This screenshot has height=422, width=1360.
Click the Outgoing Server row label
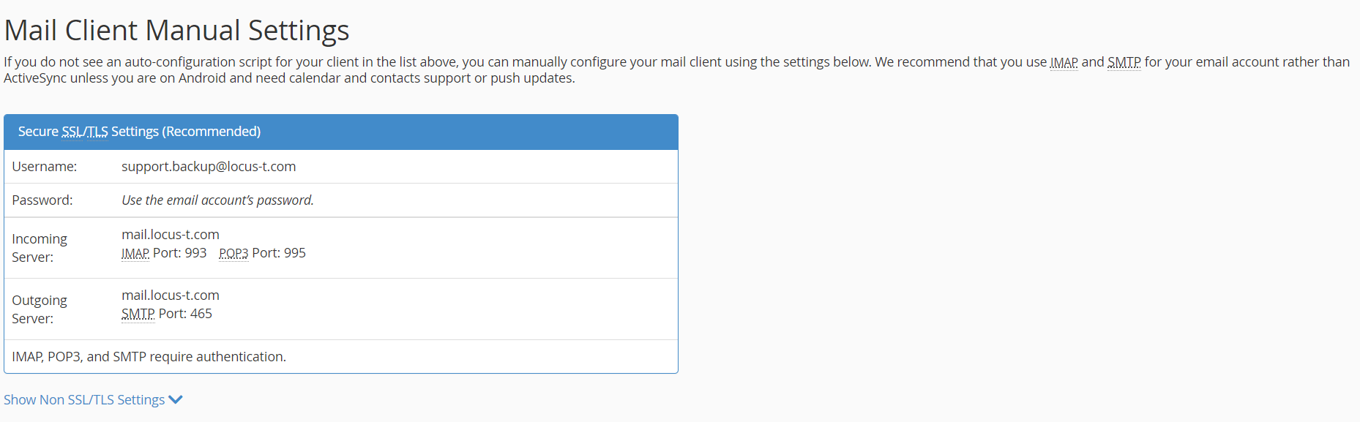coord(40,309)
